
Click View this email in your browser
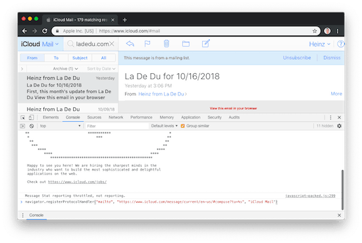tap(234, 109)
